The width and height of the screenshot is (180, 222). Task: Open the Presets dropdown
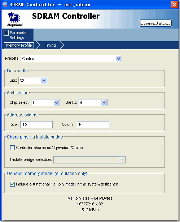tap(71, 59)
